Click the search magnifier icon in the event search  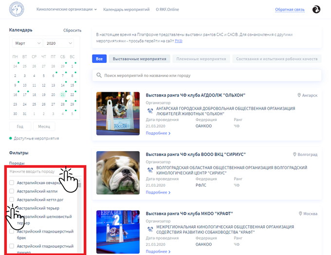99,76
